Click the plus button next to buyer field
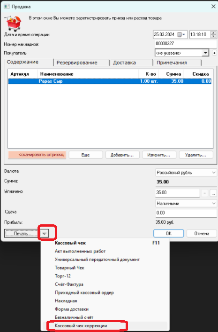The image size is (218, 332). 214,53
